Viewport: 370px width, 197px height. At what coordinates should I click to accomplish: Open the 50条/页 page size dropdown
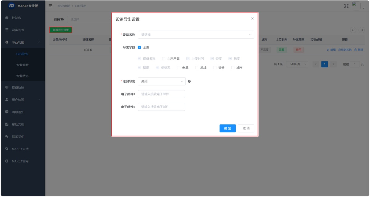click(x=297, y=64)
